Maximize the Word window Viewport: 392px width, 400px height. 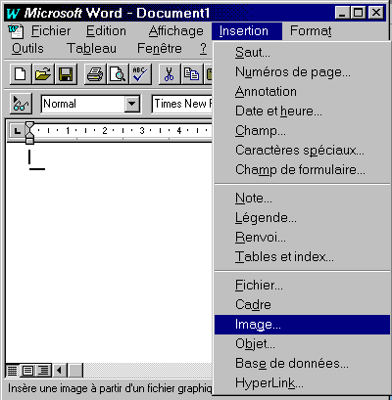359,13
